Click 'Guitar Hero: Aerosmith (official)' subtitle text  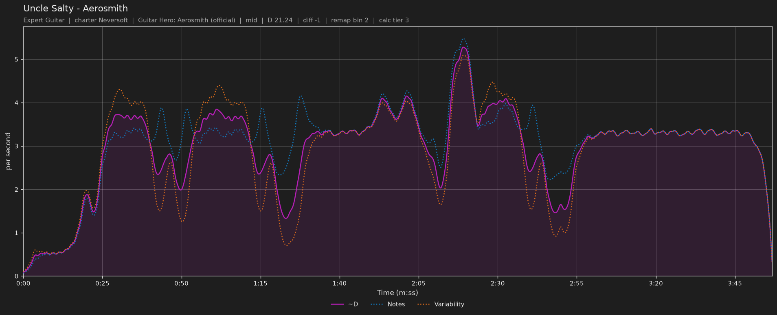(187, 20)
